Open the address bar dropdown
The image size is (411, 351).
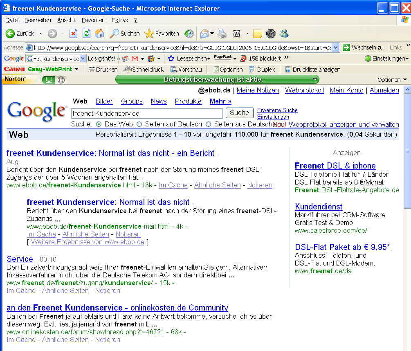coord(336,47)
